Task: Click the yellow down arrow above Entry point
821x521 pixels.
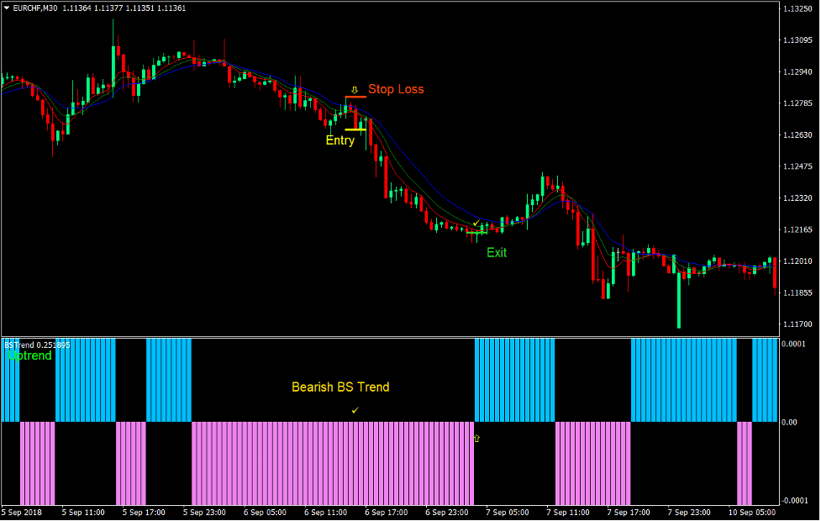Action: tap(354, 89)
